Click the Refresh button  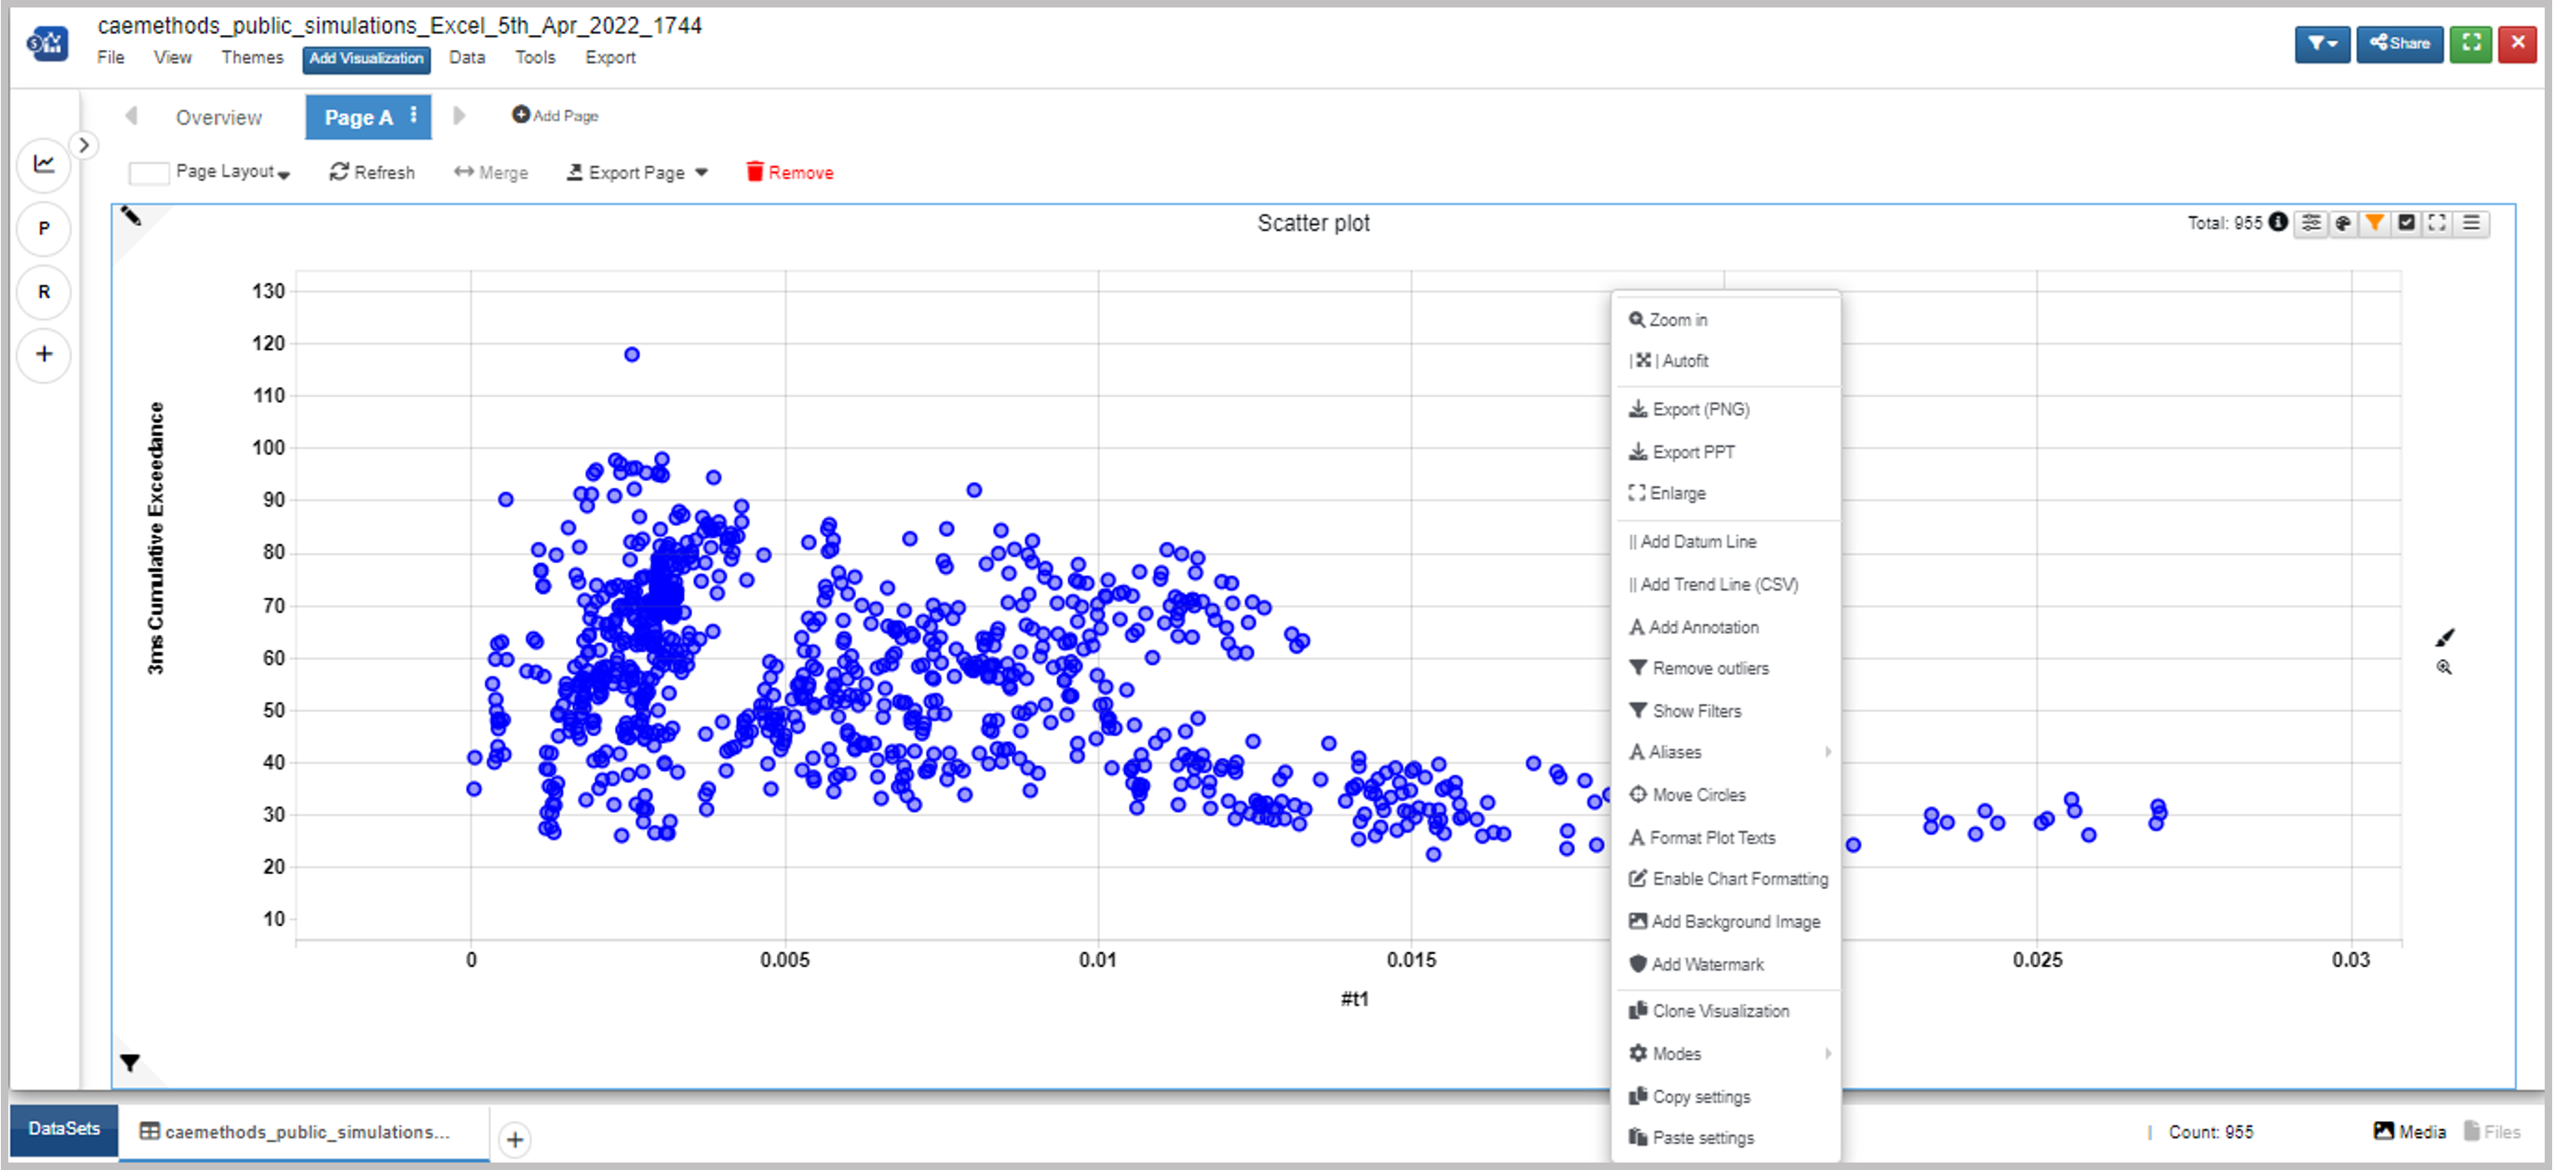tap(372, 172)
